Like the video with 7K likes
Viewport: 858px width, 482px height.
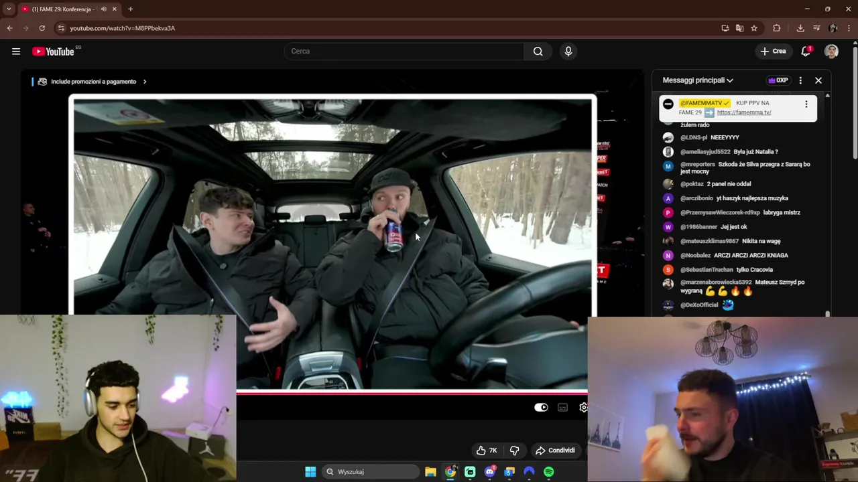click(x=487, y=451)
